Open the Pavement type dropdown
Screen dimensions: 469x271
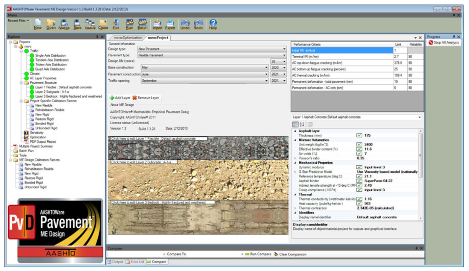[284, 55]
